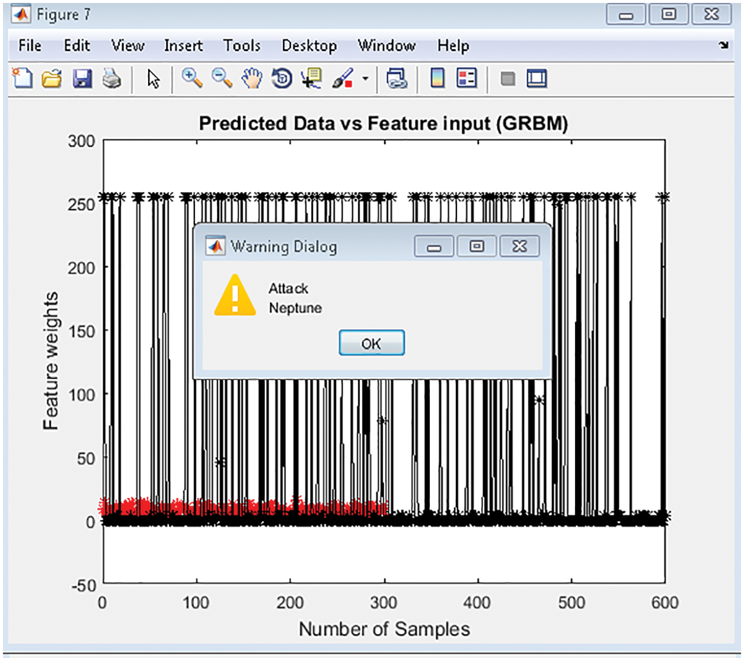744x661 pixels.
Task: Select the Edit Plot arrow tool
Action: (154, 78)
